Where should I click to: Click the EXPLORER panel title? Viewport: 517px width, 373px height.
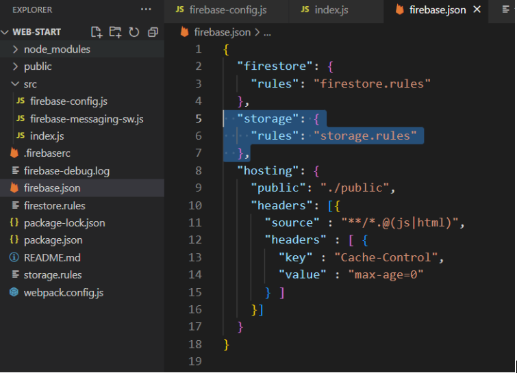(32, 10)
